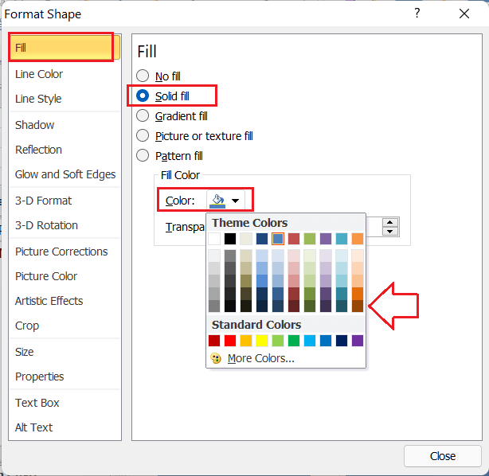Viewport: 489px width, 476px height.
Task: Pick the orange theme color swatch
Action: pos(358,239)
